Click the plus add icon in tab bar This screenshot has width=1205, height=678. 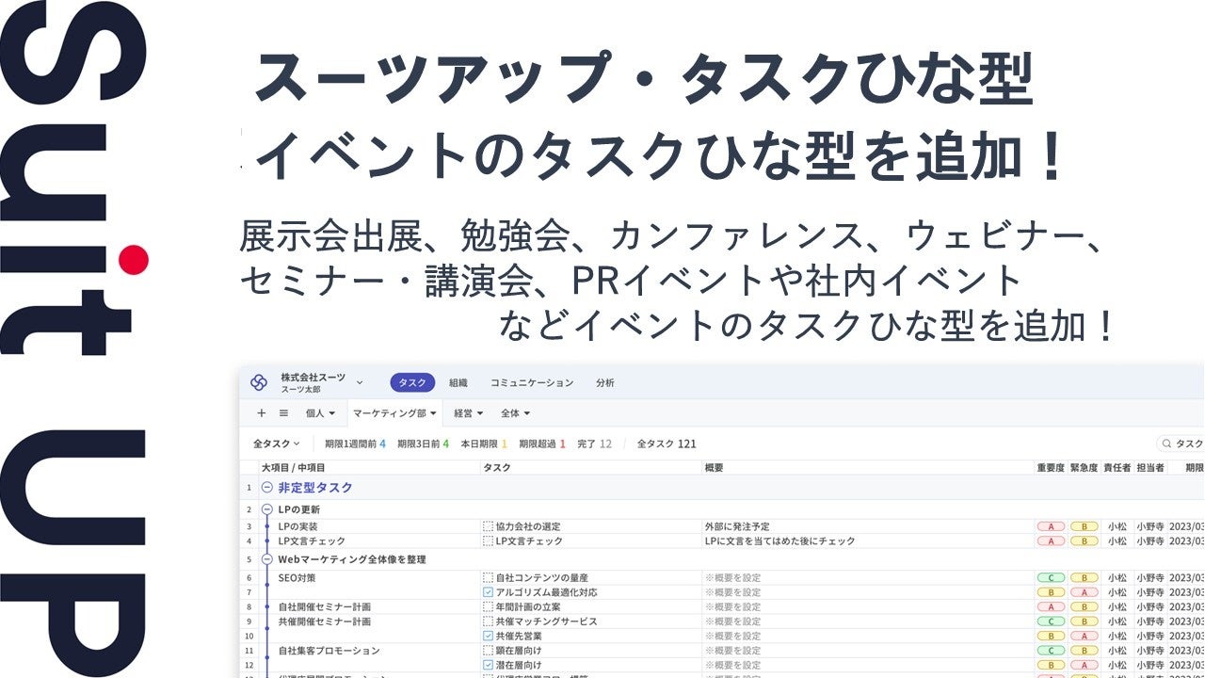coord(262,412)
